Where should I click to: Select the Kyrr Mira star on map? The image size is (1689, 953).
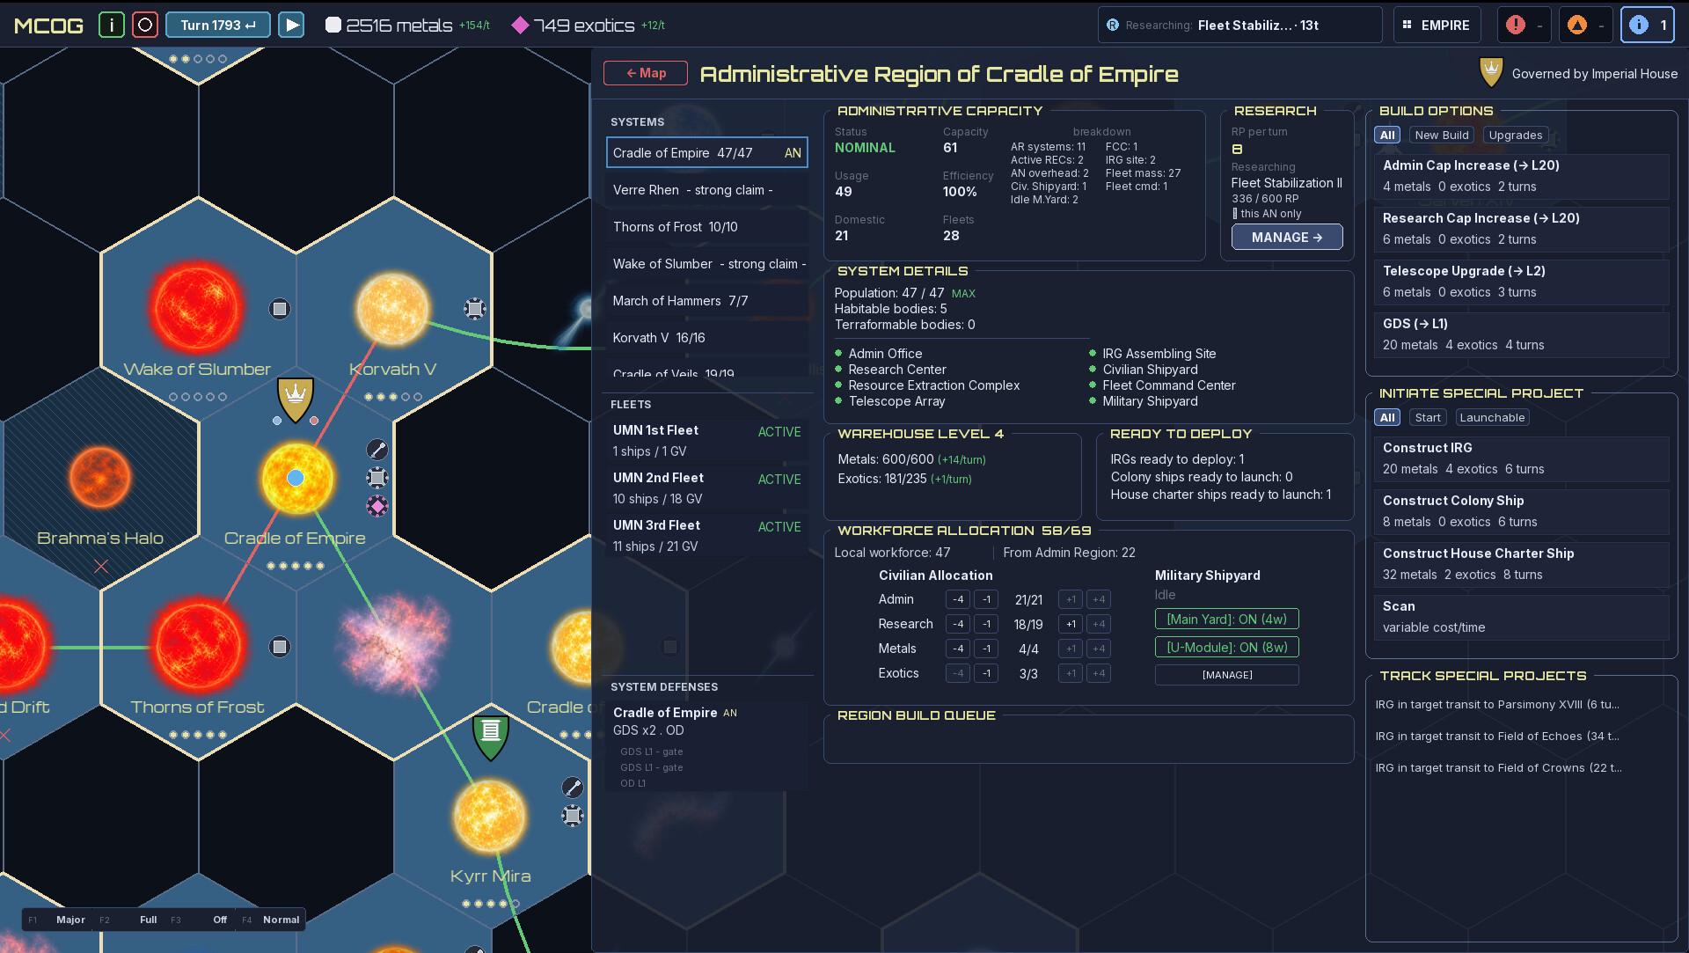click(490, 816)
